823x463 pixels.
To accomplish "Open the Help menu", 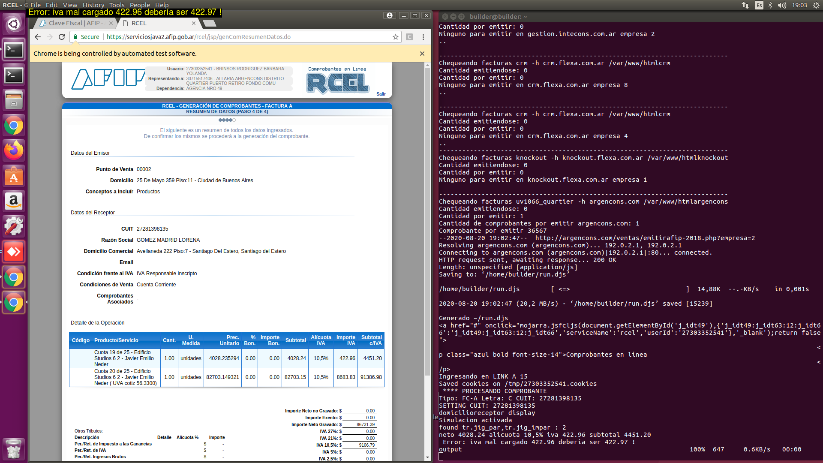I will tap(162, 5).
